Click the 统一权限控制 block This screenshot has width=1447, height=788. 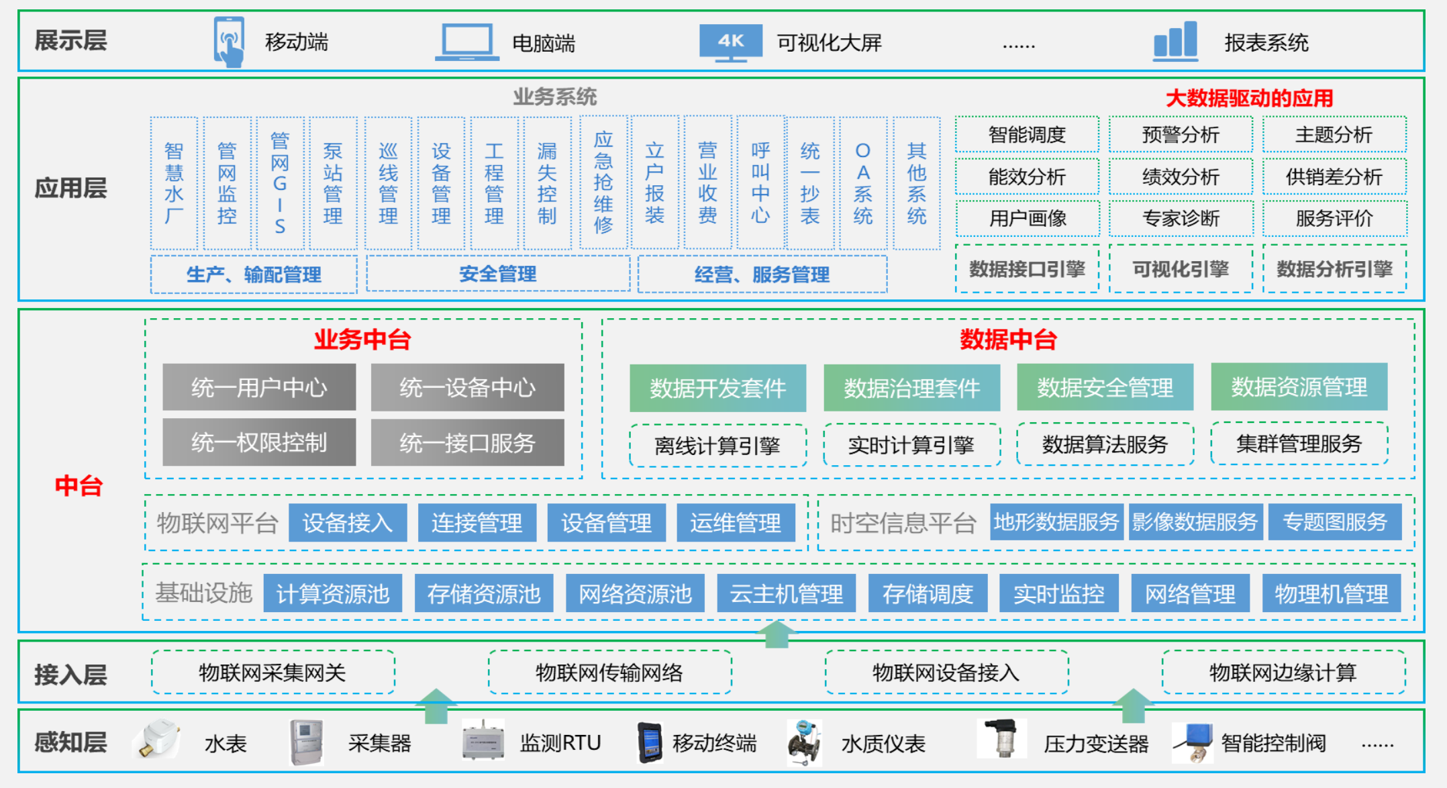coord(259,442)
